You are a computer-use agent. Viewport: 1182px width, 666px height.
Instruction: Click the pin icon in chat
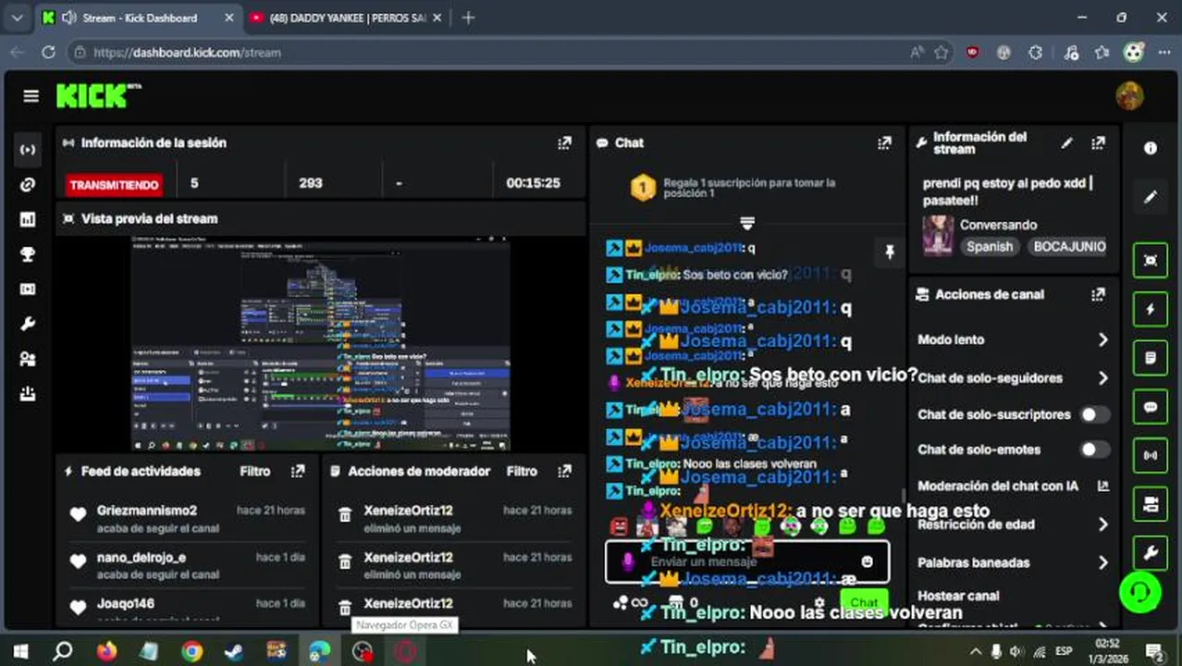[890, 252]
